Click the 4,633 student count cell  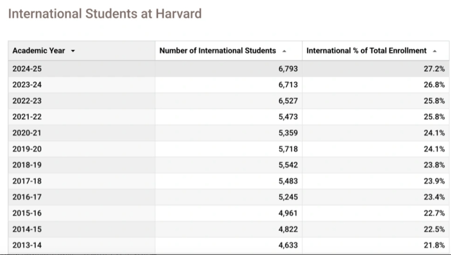click(288, 245)
